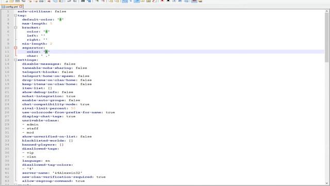330x186 pixels.
Task: Click the 'right:' line under bracket
Action: [37, 40]
